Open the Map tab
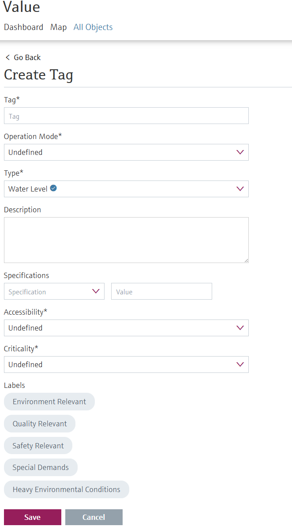292x530 pixels. click(59, 27)
